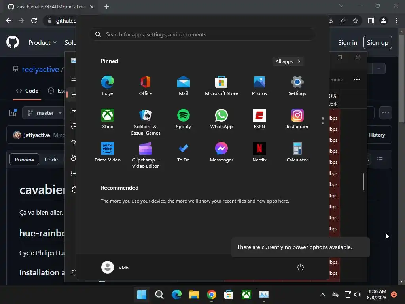405x304 pixels.
Task: Open Messenger pinned app
Action: (221, 152)
